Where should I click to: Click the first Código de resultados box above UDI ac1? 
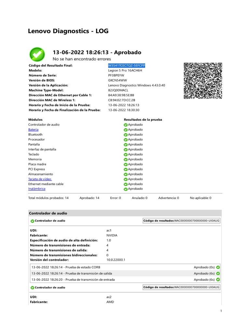(x=182, y=221)
